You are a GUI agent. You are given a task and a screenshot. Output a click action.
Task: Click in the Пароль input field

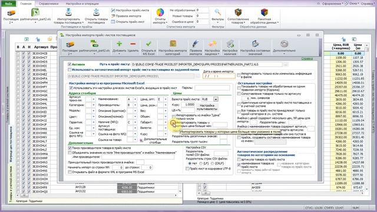click(x=212, y=88)
